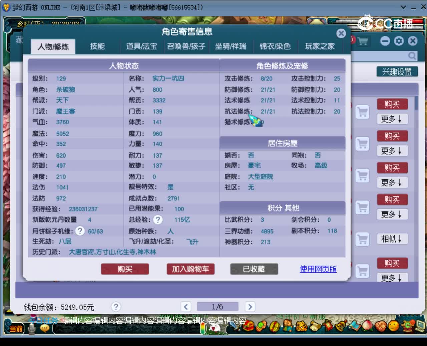
Task: Open the 坐骑/祥瑞 tab
Action: (x=231, y=46)
